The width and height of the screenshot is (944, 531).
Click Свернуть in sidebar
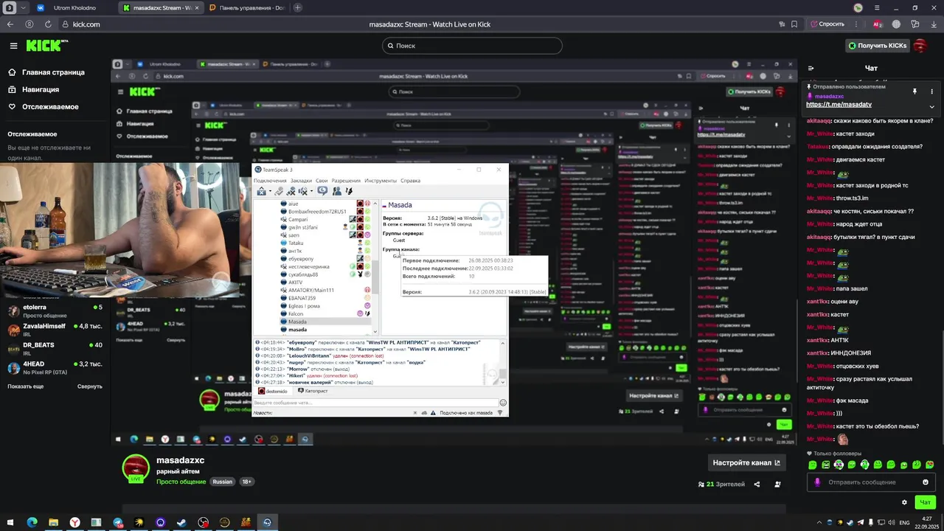point(90,386)
